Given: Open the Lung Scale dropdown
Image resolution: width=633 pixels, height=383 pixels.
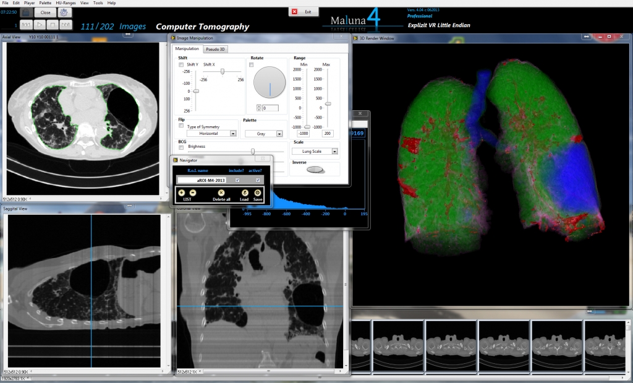Looking at the screenshot, I should point(334,150).
